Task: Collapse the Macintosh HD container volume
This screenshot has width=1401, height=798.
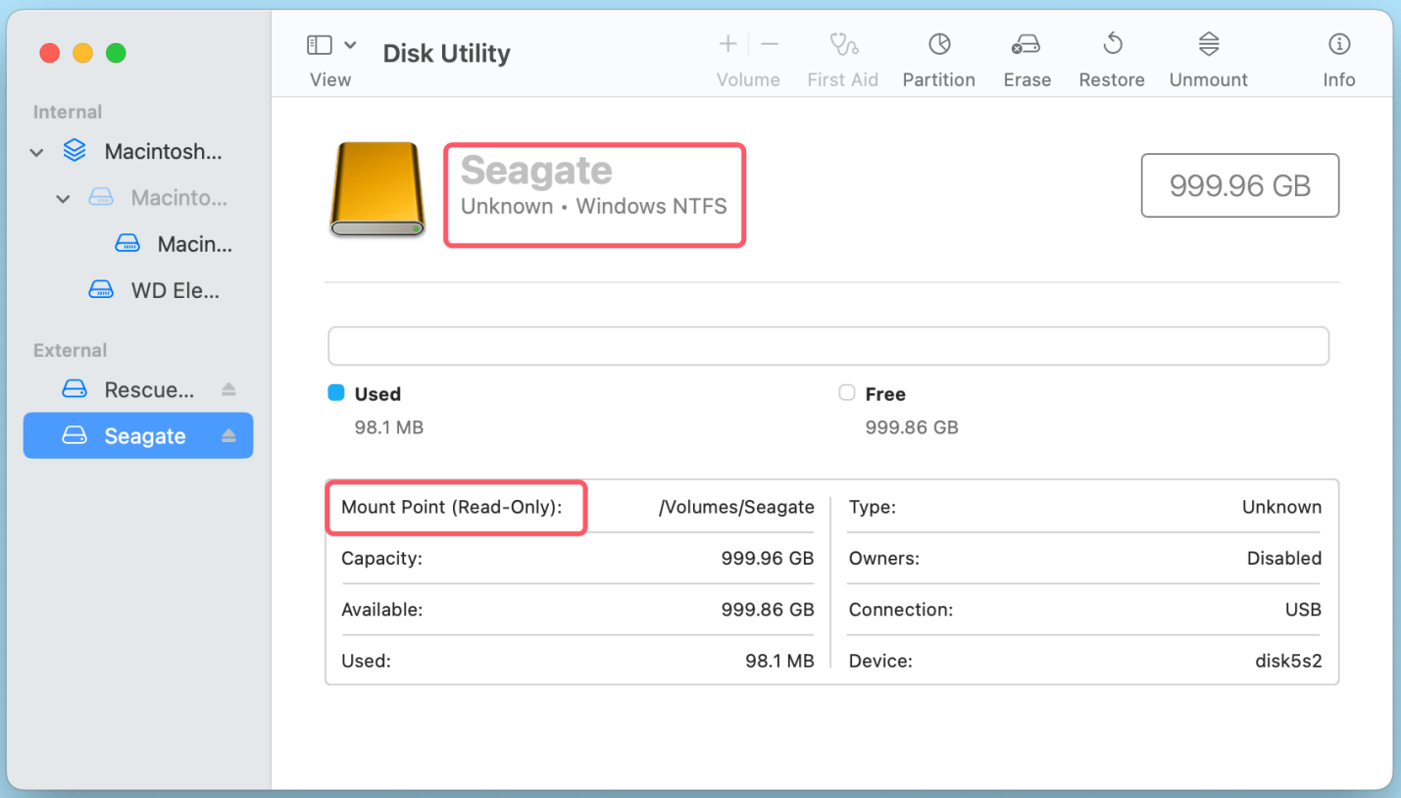Action: [63, 198]
